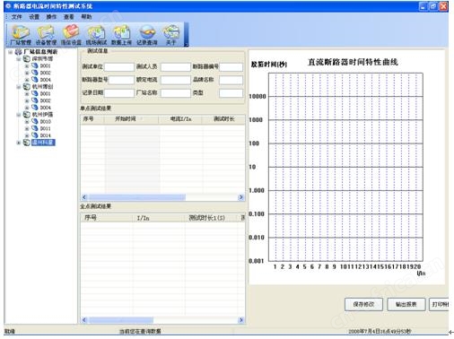Click right arrow of 全点测试结果 table scrollbar
The width and height of the screenshot is (454, 339).
241,320
